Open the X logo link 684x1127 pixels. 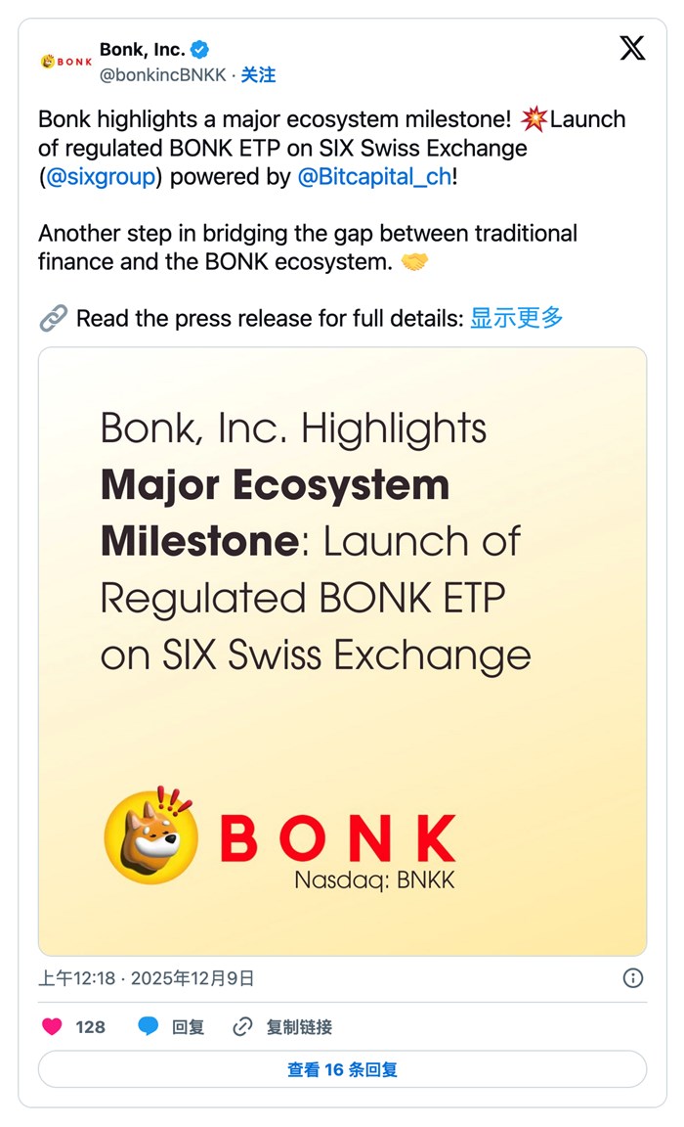632,48
